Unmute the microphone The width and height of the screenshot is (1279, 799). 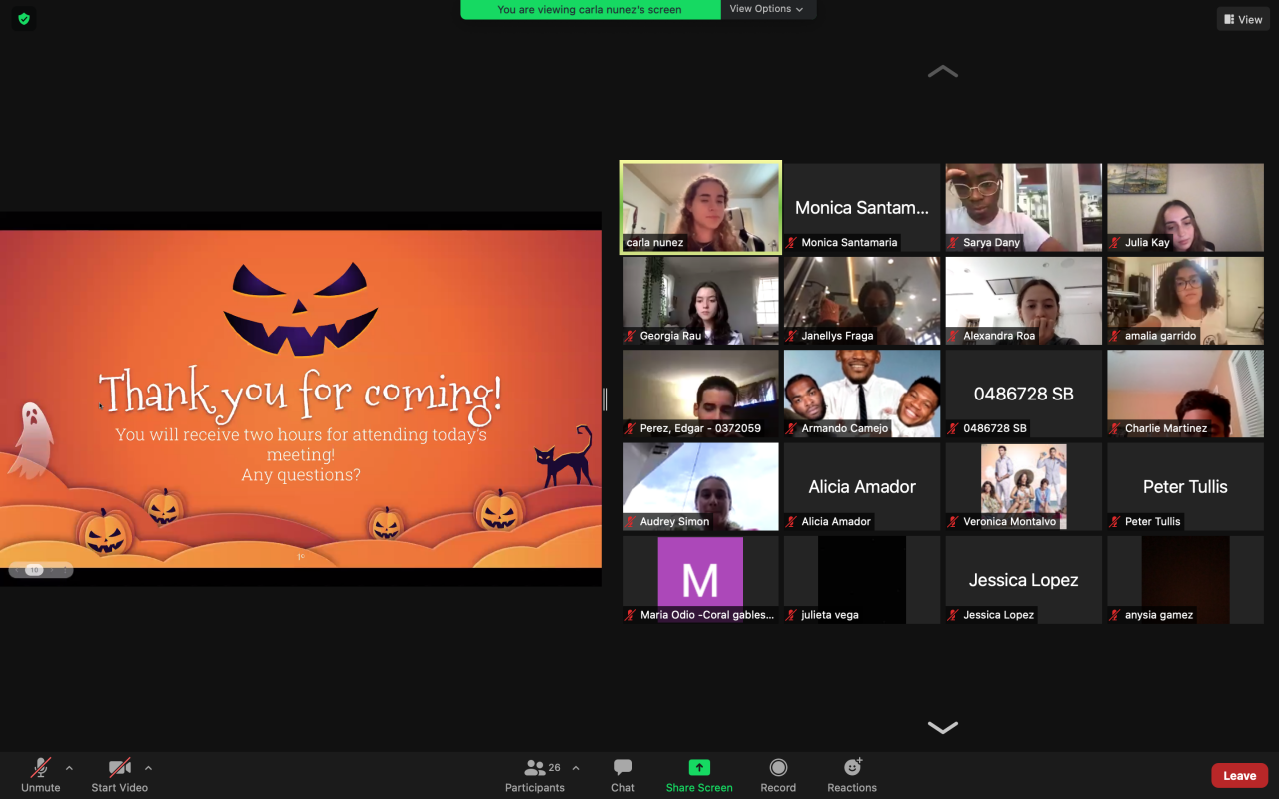[41, 768]
